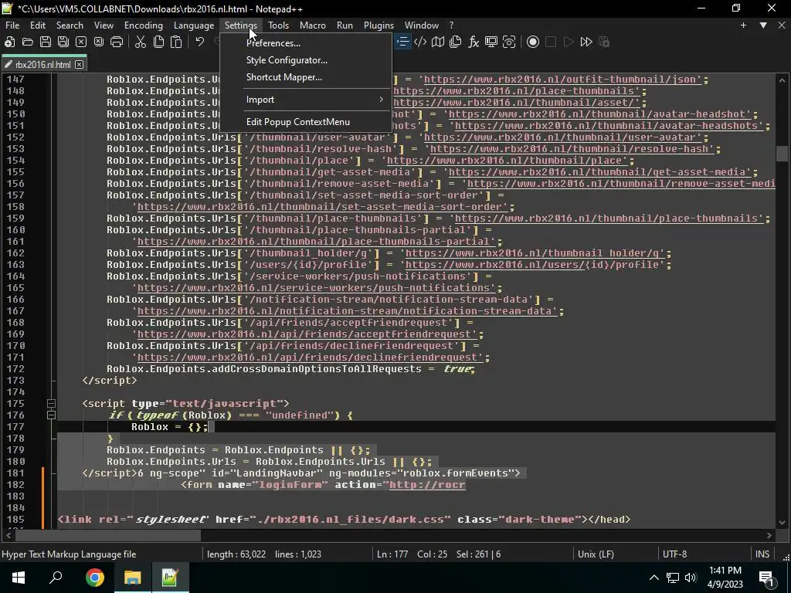Toggle the indent guide toolbar icon

[x=402, y=42]
